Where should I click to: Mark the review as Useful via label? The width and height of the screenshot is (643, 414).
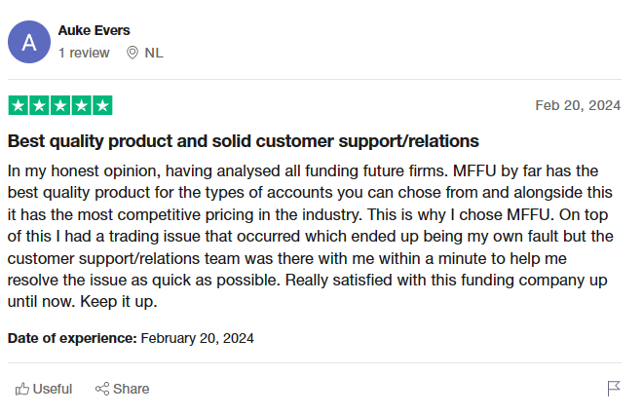point(52,389)
